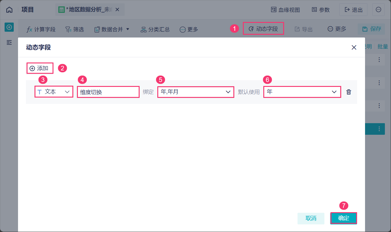Open 计算字段 calculated field tool
The height and width of the screenshot is (232, 391).
[x=41, y=29]
